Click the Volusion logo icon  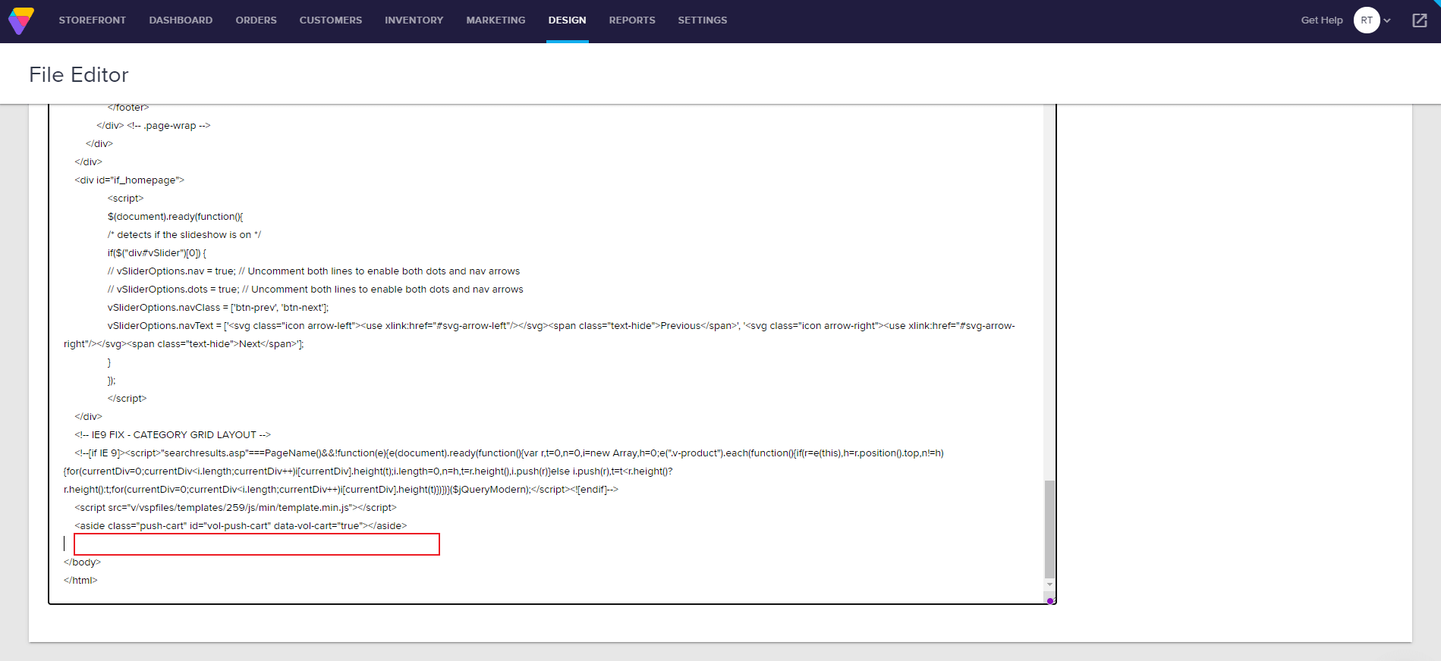[21, 20]
